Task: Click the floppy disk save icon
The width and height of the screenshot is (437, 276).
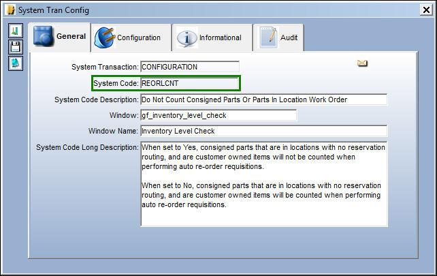Action: pyautogui.click(x=16, y=47)
